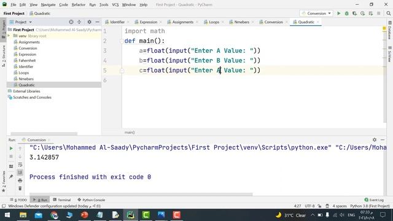Toggle the tool window quick-access icon
Image resolution: width=393 pixels, height=221 pixels.
tap(4, 206)
